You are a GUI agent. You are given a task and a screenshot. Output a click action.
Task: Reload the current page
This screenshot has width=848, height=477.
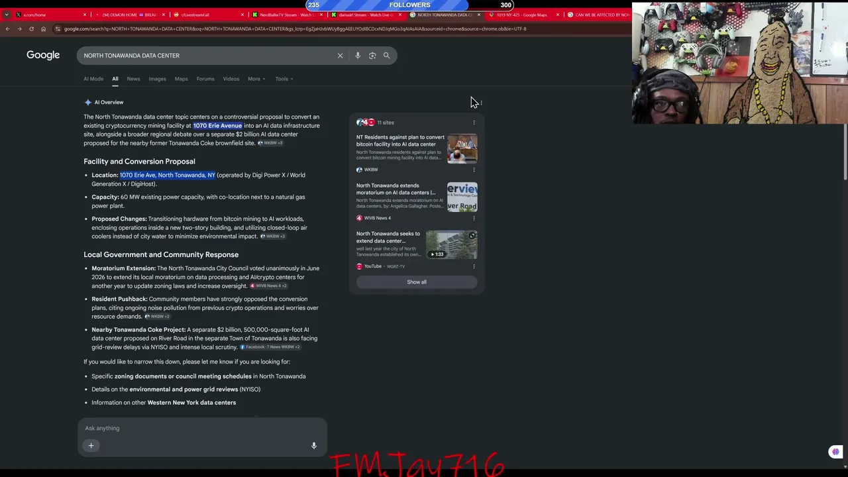(x=31, y=28)
